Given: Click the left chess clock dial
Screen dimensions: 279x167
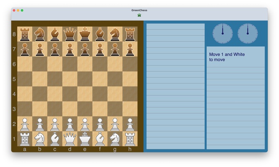Looking at the screenshot, I should (x=222, y=33).
